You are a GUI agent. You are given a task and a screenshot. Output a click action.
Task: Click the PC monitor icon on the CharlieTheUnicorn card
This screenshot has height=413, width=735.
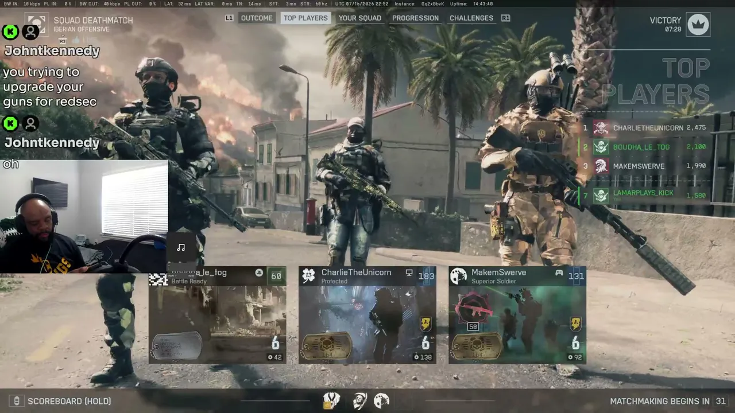(409, 273)
